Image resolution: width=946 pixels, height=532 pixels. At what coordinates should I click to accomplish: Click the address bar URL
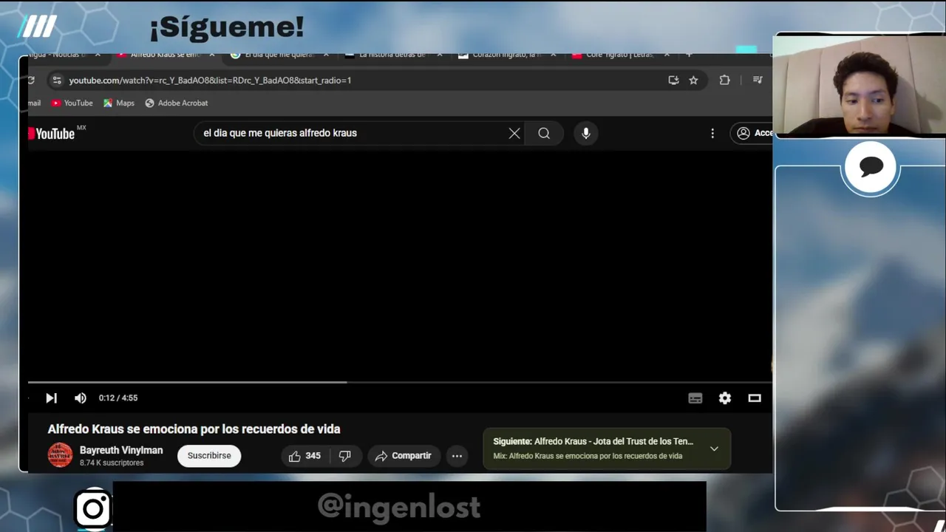click(210, 80)
